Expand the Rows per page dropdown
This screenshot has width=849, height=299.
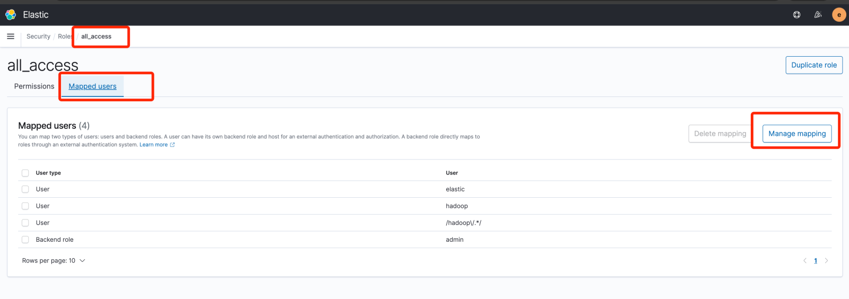pos(54,261)
